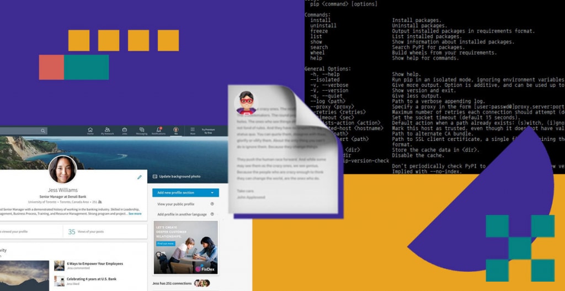Viewport: 565px width, 291px height.
Task: Open View your public profile
Action: pos(176,204)
